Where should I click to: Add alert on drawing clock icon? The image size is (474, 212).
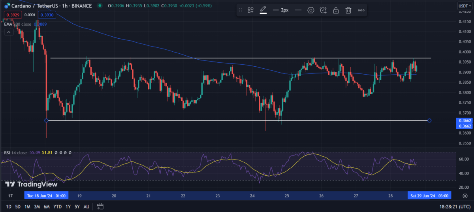pyautogui.click(x=323, y=10)
